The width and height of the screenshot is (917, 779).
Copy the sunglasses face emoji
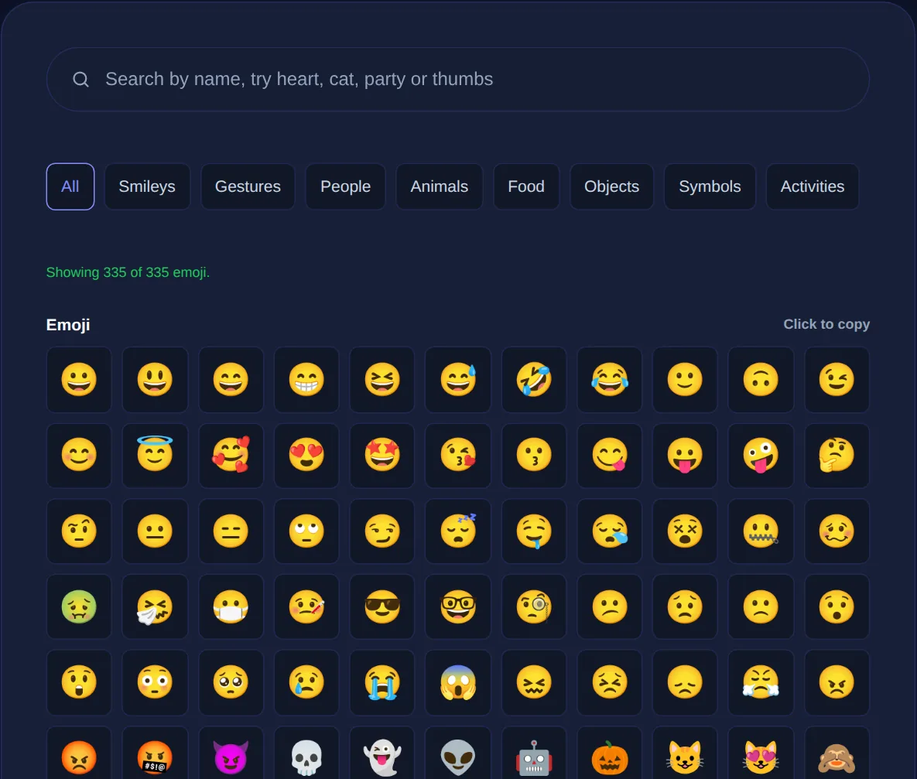point(382,606)
